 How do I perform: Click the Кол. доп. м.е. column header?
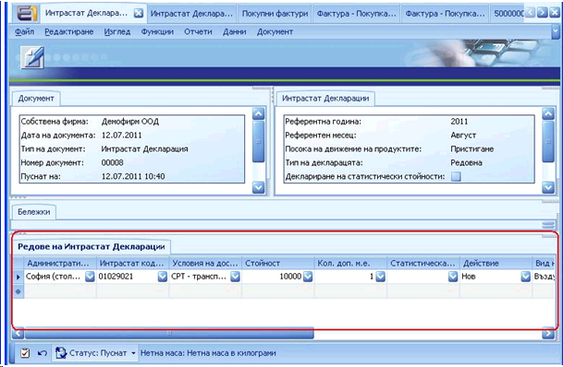pos(350,263)
